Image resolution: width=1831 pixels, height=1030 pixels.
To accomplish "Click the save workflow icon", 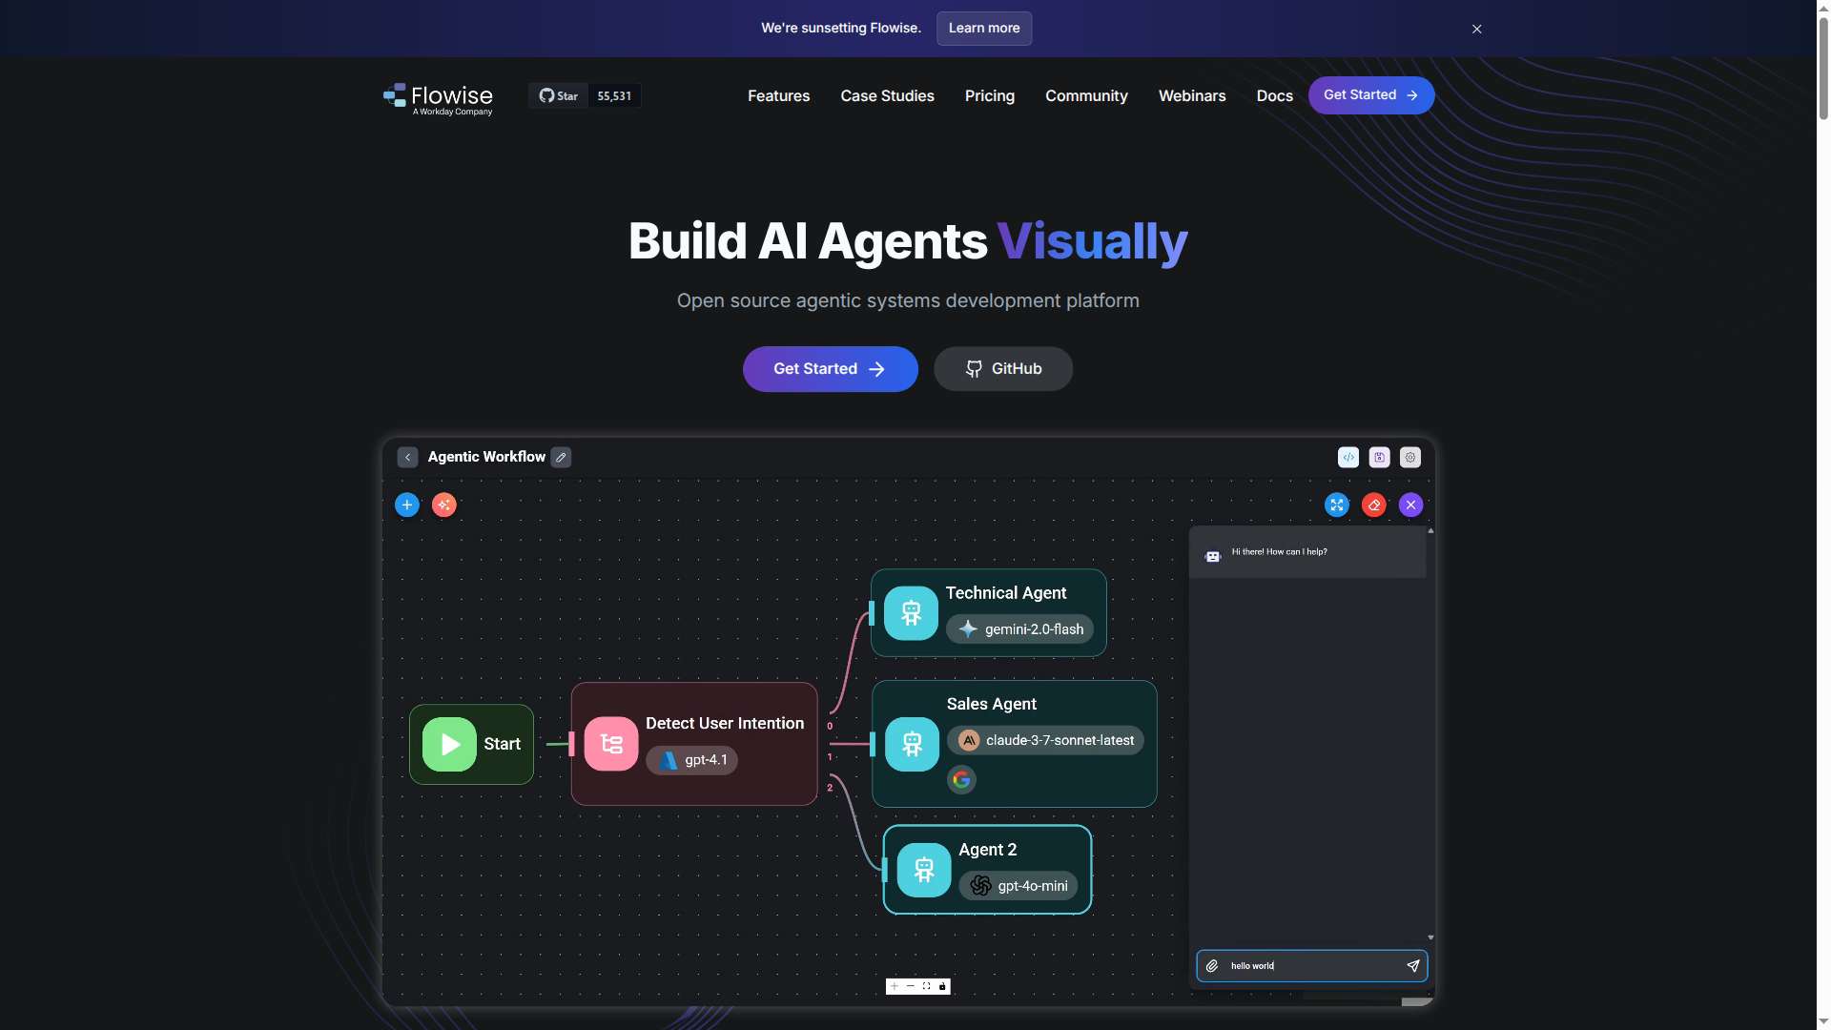I will [x=1379, y=457].
